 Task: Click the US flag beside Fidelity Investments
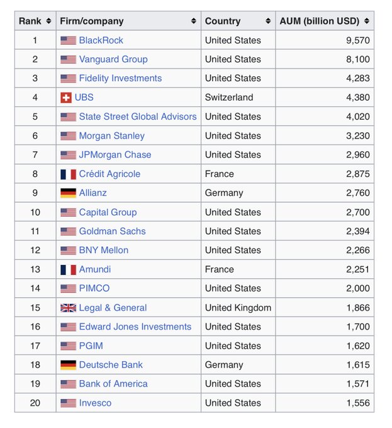pos(68,78)
